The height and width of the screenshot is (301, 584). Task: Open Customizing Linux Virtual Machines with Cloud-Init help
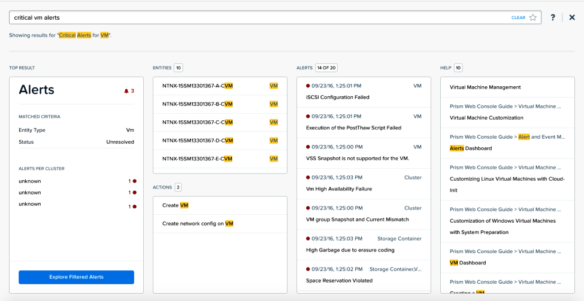pos(508,180)
